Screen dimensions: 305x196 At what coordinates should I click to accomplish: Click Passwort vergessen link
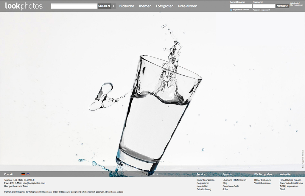262,10
